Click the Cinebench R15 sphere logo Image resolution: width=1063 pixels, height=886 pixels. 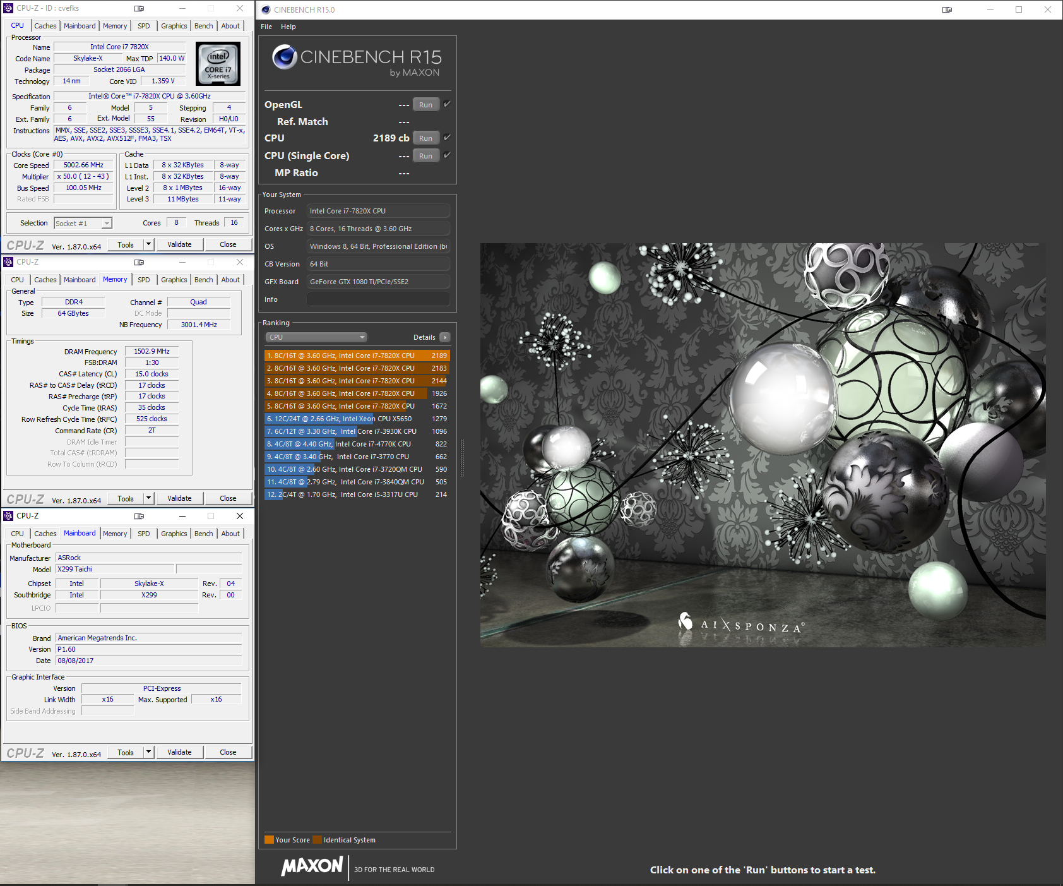click(285, 57)
